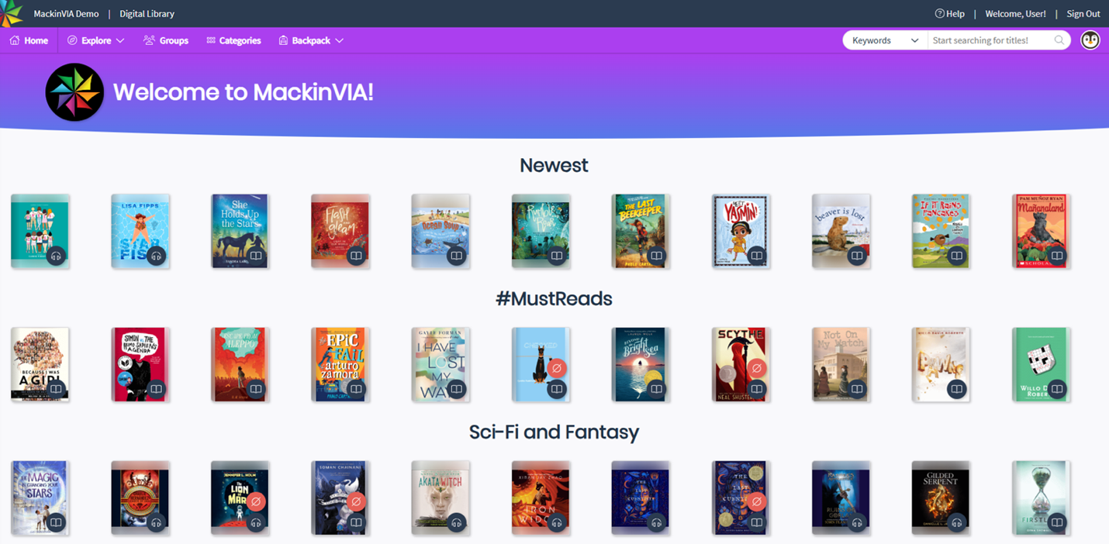Open the Starfish book cover

pyautogui.click(x=140, y=231)
